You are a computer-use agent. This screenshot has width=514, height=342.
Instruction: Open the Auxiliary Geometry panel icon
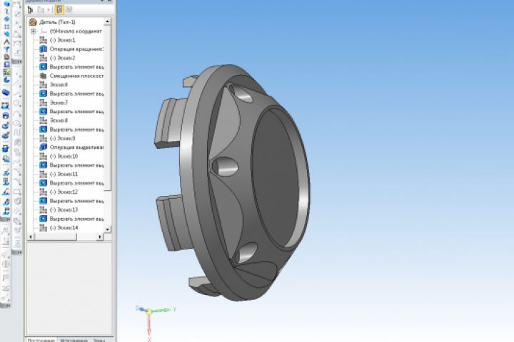pyautogui.click(x=6, y=34)
